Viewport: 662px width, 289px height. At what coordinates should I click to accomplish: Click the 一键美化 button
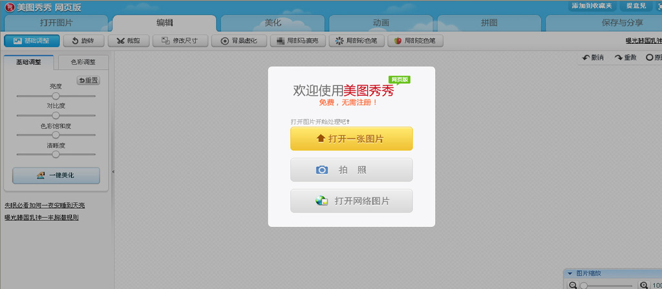(56, 175)
